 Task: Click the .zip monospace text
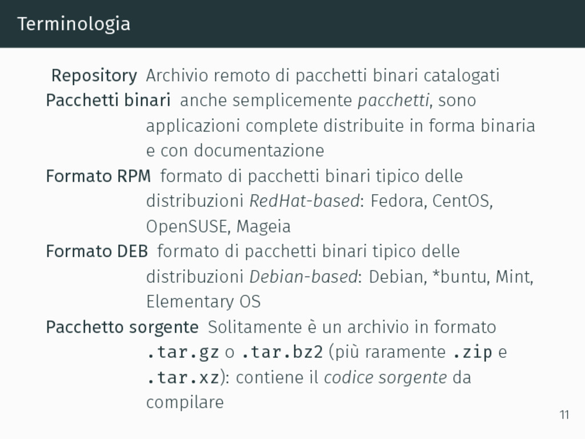tap(472, 353)
